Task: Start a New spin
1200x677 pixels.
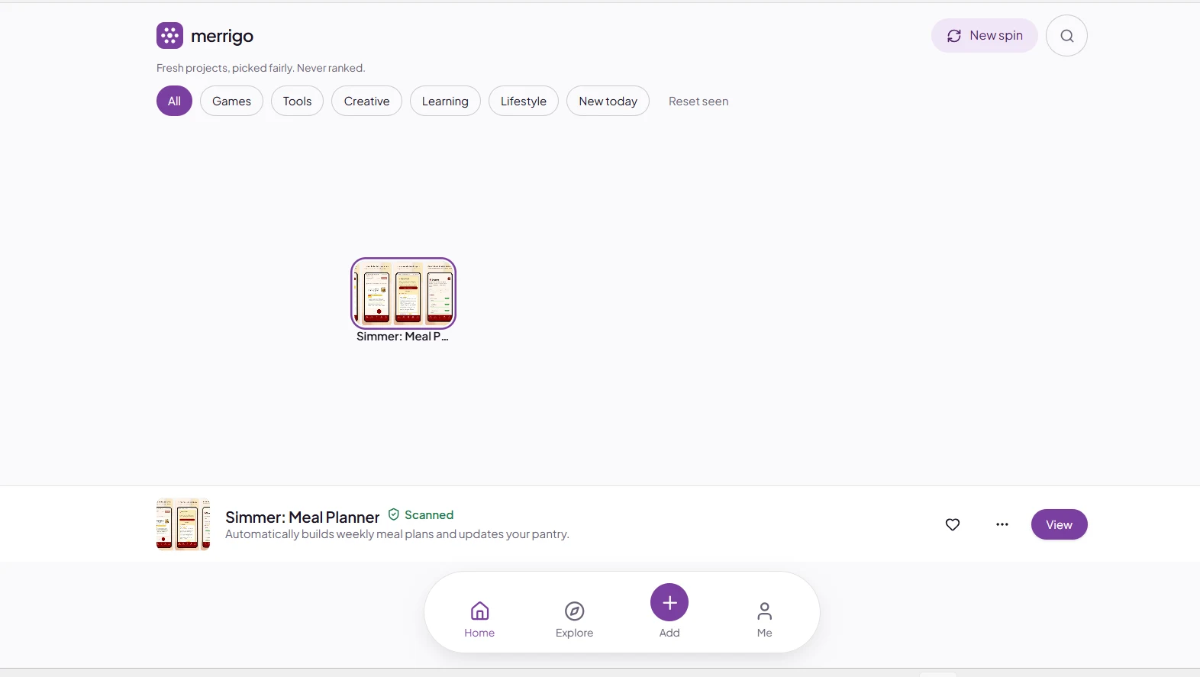Action: click(x=984, y=36)
